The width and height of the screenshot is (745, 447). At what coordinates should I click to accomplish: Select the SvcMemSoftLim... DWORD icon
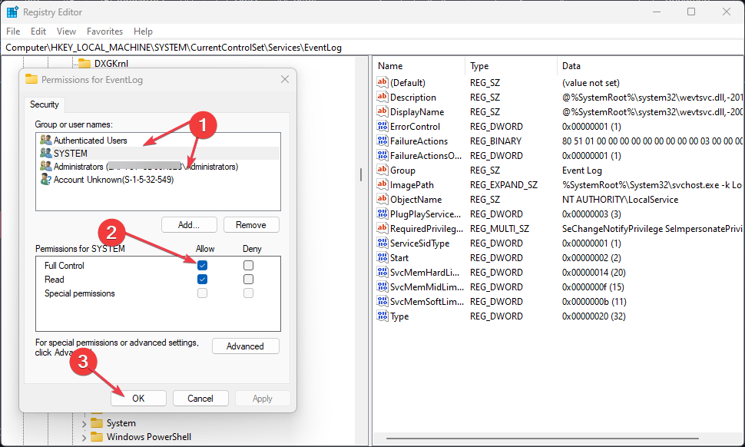pos(382,302)
